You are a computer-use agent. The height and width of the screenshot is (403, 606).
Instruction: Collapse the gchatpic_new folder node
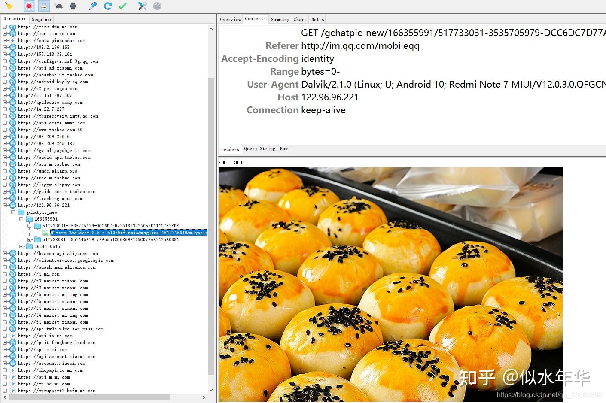click(x=13, y=212)
